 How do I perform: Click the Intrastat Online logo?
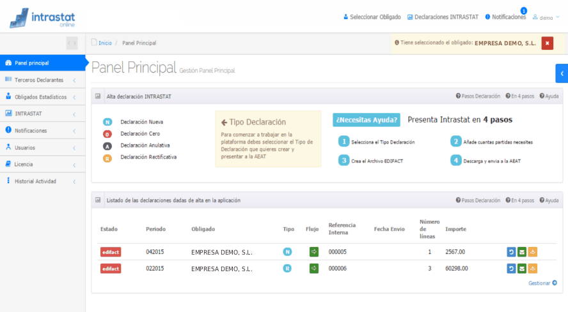click(x=42, y=18)
